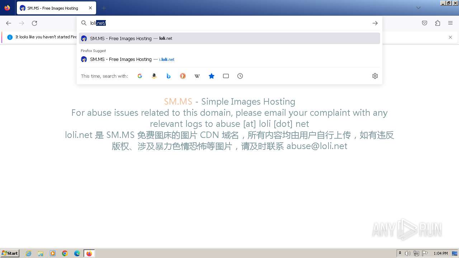
Task: Launch Chrome from taskbar
Action: 65,253
